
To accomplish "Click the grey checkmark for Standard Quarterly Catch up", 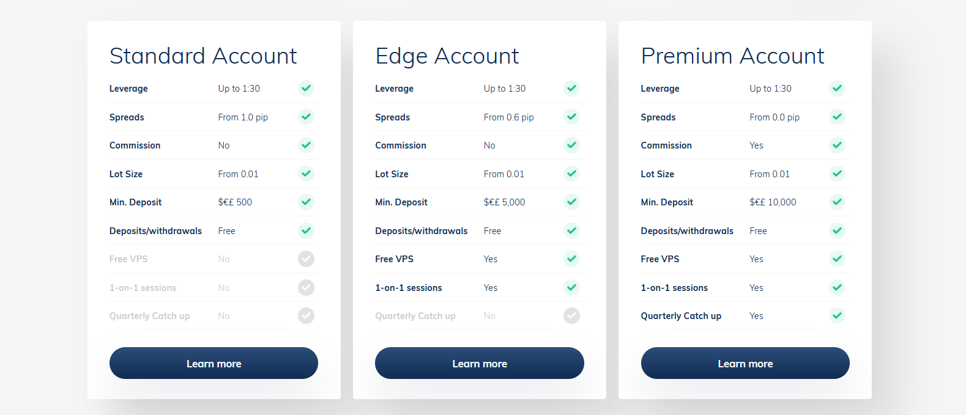I will (x=306, y=315).
